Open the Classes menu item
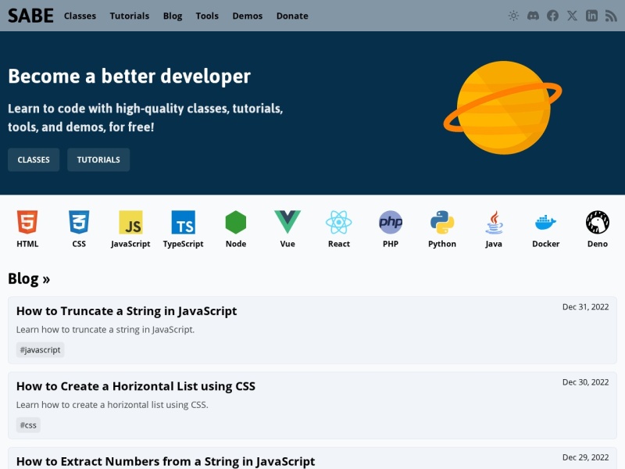The width and height of the screenshot is (625, 469). pos(80,16)
